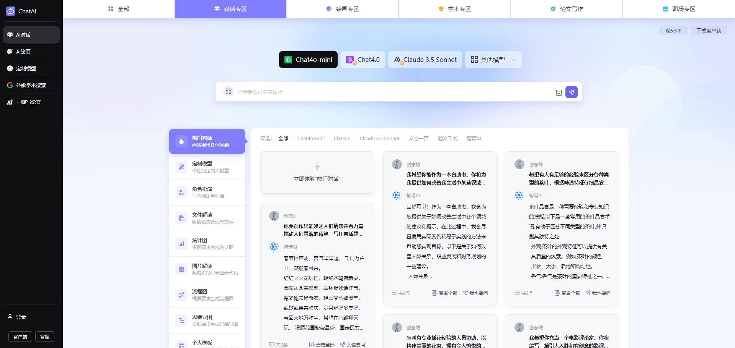Screen dimensions: 735x348
Task: Switch to the 学术专区 tab
Action: click(x=454, y=9)
